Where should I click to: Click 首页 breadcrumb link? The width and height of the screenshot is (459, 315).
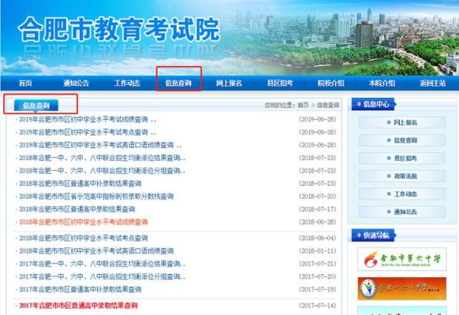click(303, 106)
